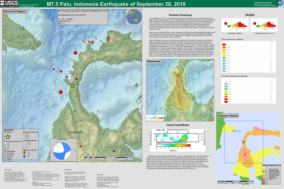Click the star on the Seismic Hazard map

(x=243, y=142)
